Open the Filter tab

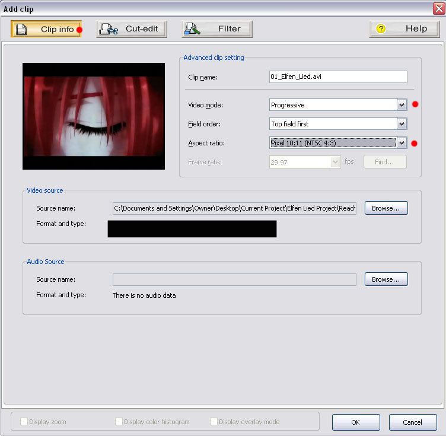217,29
